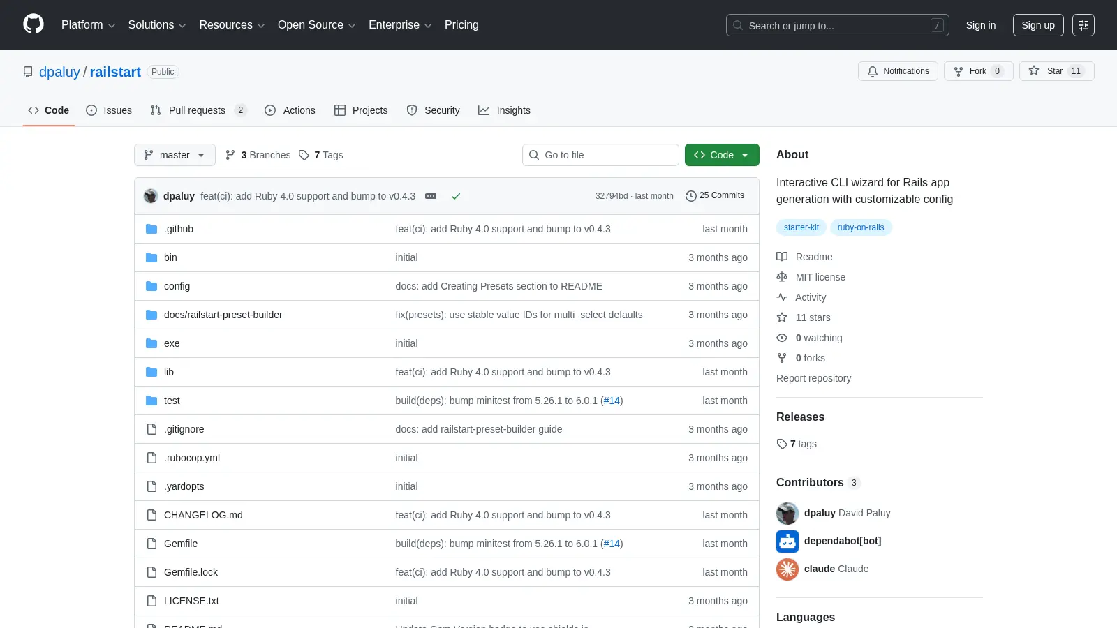The image size is (1117, 628).
Task: Click claude contributor avatar
Action: pos(787,569)
